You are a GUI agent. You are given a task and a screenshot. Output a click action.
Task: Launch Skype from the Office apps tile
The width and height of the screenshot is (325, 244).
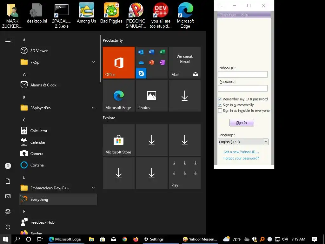[x=141, y=73]
